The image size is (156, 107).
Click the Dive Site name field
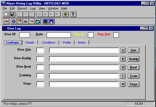coord(84,50)
